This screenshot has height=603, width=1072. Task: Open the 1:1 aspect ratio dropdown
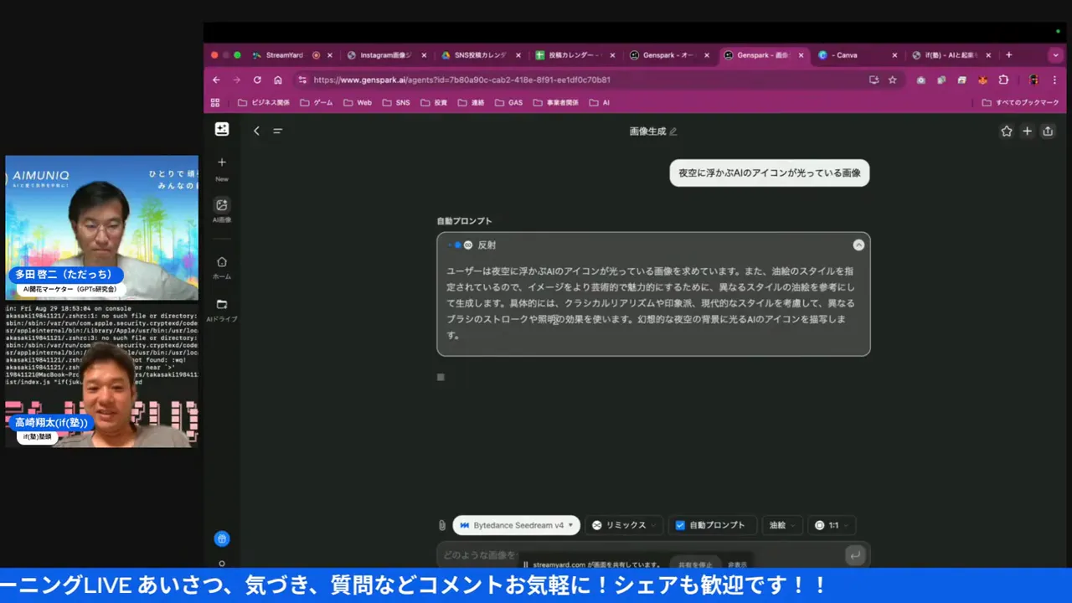[832, 525]
